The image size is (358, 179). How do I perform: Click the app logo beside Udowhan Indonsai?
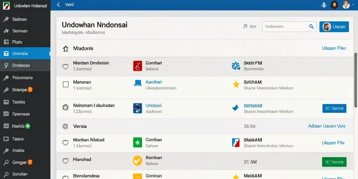[x=6, y=6]
